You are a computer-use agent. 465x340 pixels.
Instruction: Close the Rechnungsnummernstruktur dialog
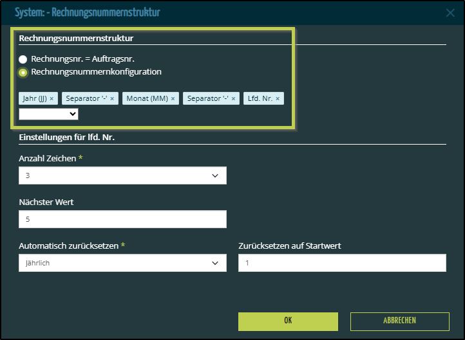coord(450,12)
